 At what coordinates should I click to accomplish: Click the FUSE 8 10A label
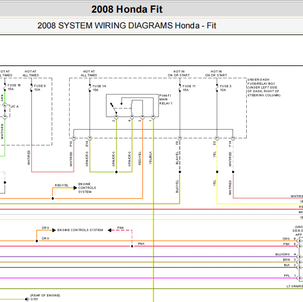tap(40, 88)
